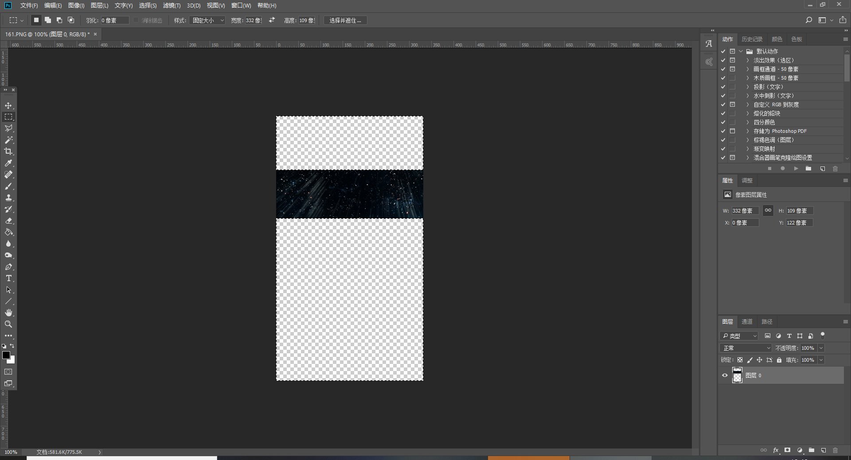Toggle checkmark for 淡出效果（选区）action
Image resolution: width=851 pixels, height=460 pixels.
pos(723,60)
